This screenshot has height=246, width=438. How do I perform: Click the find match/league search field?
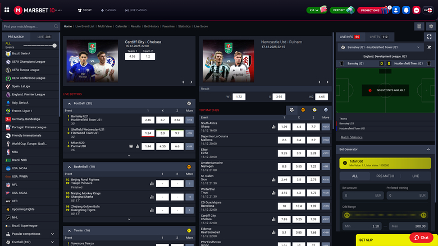pyautogui.click(x=27, y=26)
